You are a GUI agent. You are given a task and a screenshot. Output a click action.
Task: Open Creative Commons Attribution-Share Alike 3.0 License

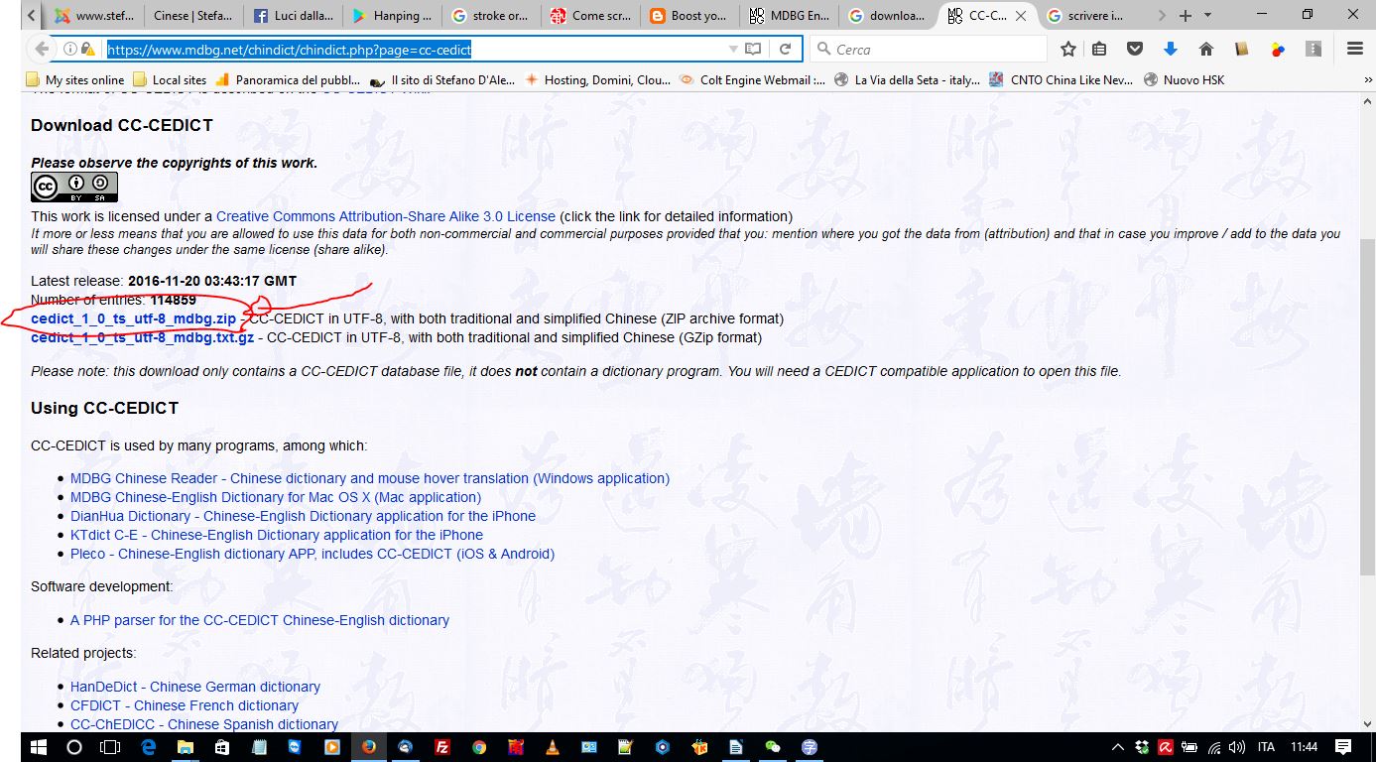(x=386, y=216)
